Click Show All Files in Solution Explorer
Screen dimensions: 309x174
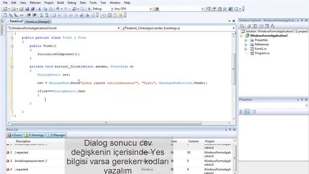coord(249,26)
